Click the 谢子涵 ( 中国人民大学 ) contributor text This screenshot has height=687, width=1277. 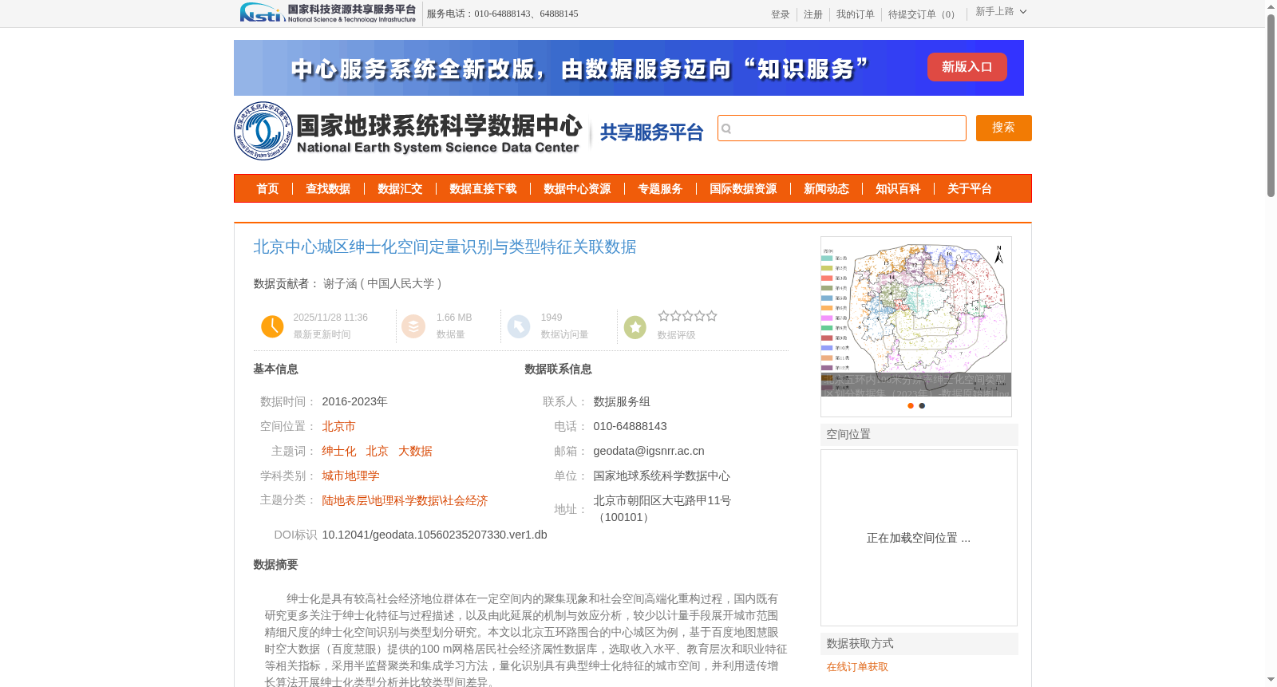click(382, 283)
